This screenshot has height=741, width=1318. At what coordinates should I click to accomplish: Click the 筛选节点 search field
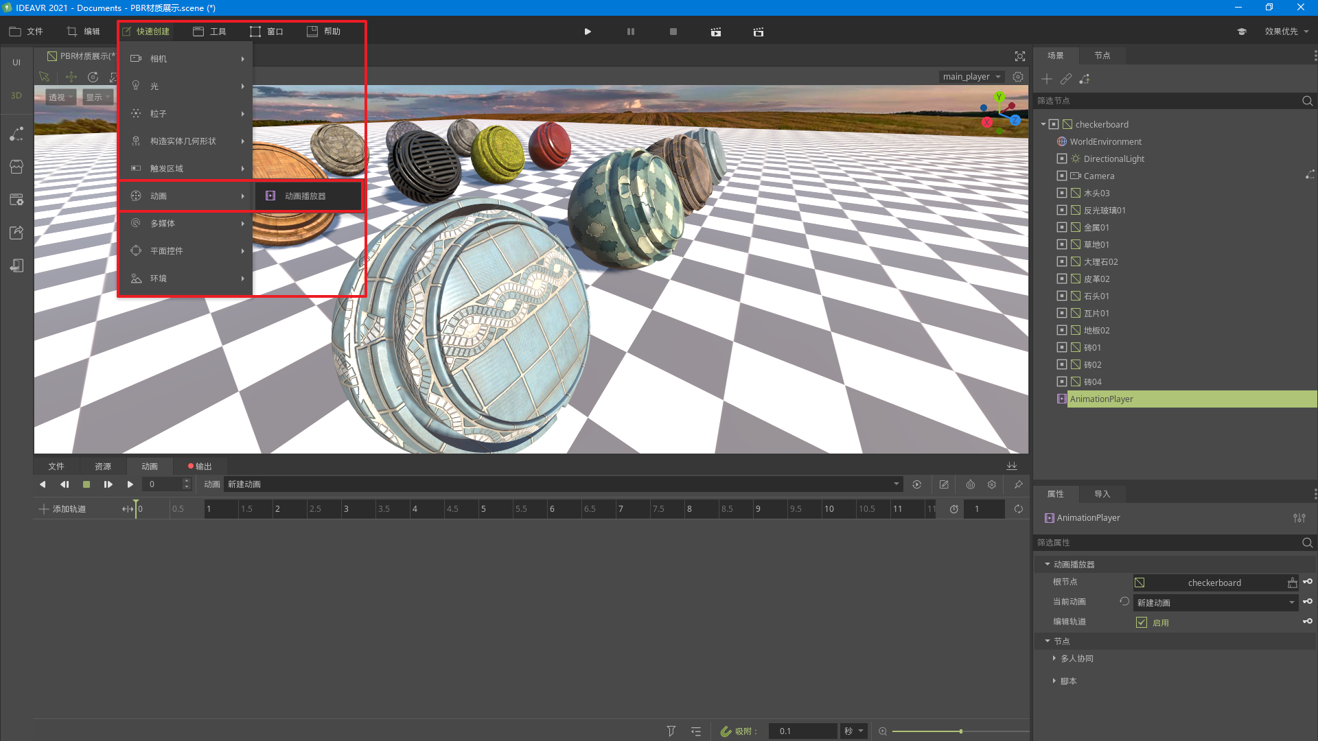click(1167, 101)
